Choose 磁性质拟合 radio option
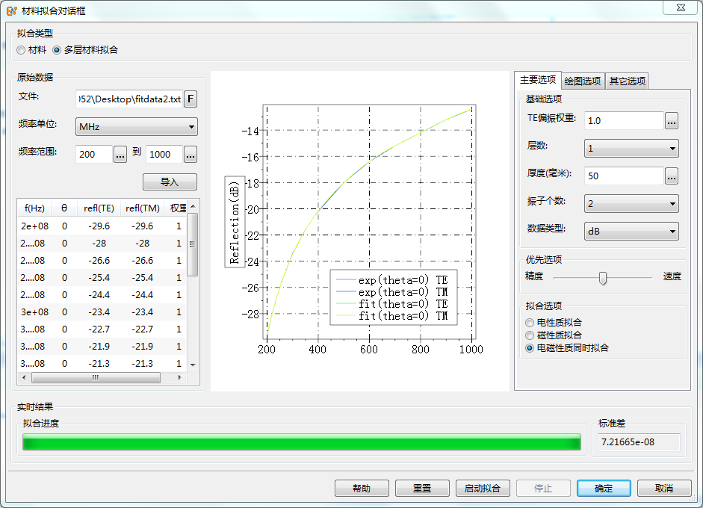The width and height of the screenshot is (703, 508). [530, 335]
